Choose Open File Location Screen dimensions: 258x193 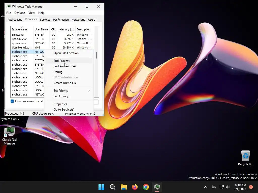(69, 53)
